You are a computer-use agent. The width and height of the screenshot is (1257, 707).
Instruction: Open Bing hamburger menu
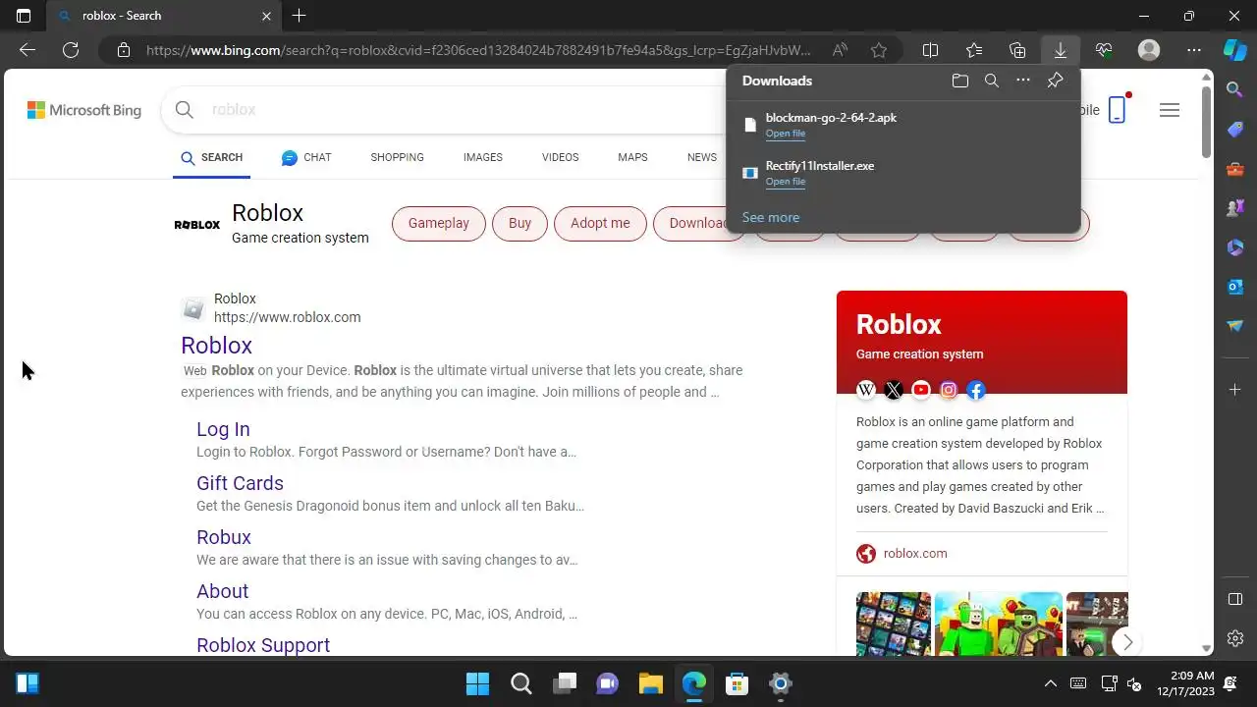(1169, 110)
